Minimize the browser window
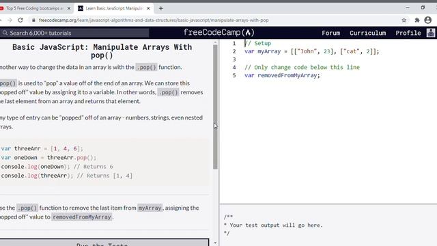The image size is (437, 246). (408, 8)
